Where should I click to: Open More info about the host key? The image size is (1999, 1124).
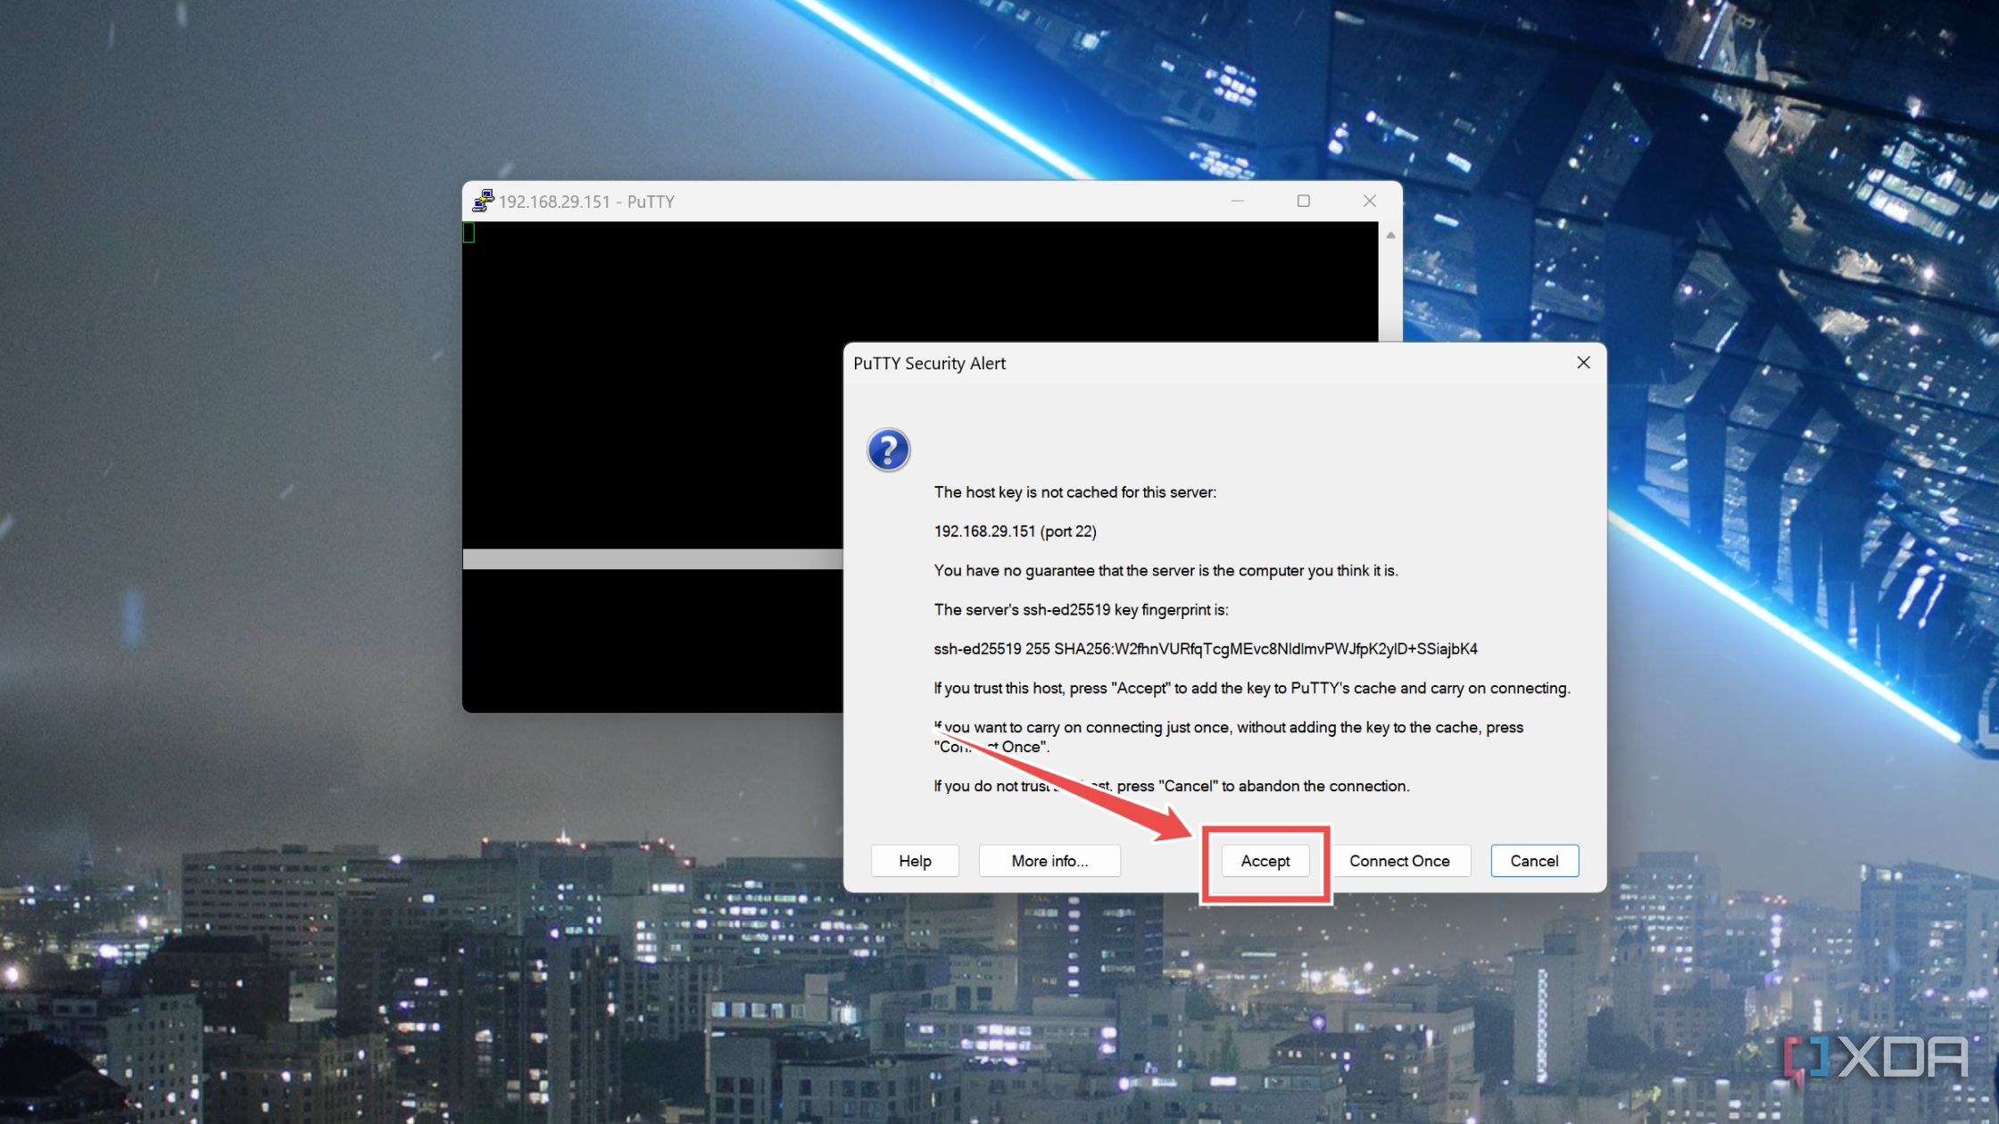point(1049,861)
